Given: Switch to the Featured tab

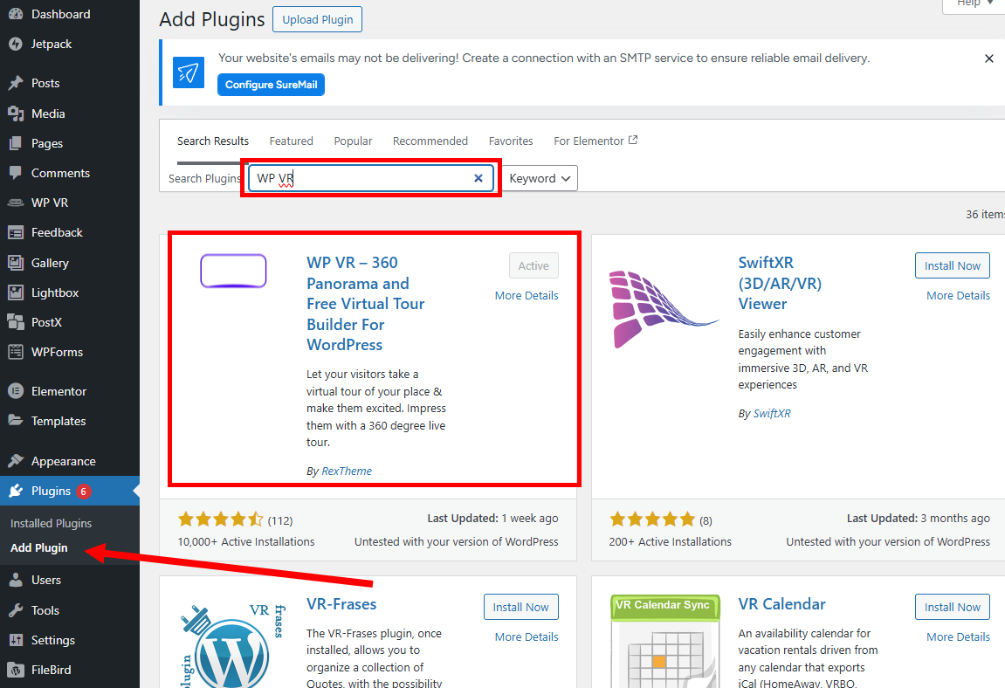Looking at the screenshot, I should [x=291, y=141].
